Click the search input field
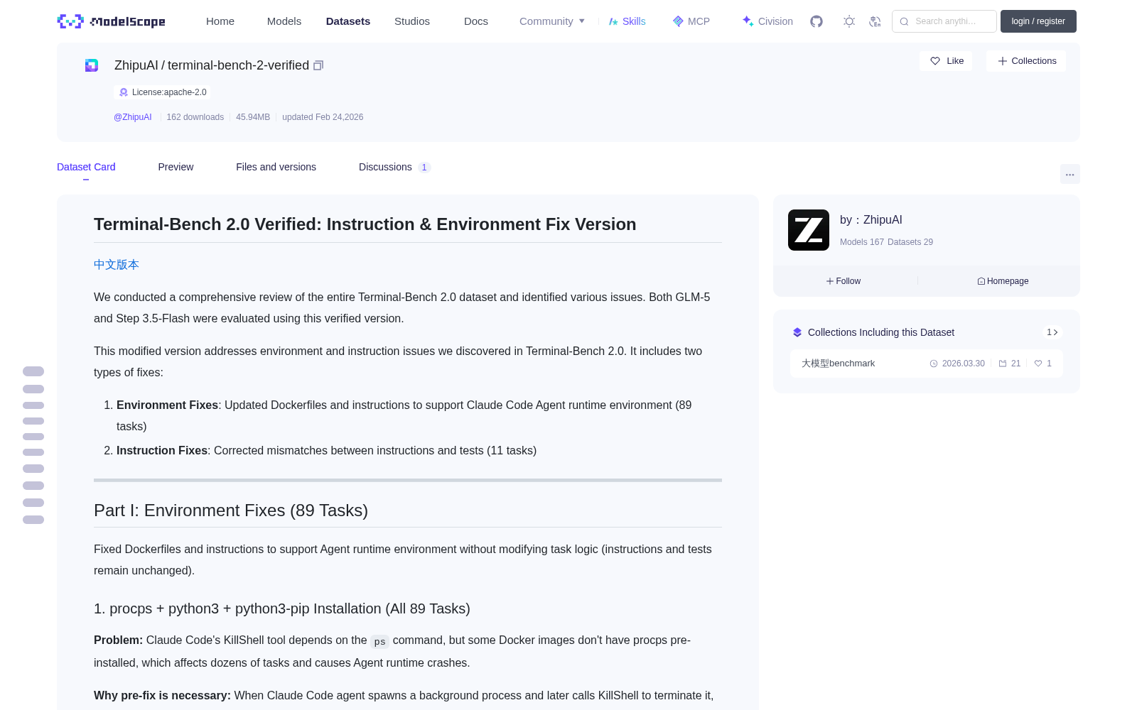This screenshot has width=1137, height=710. pos(944,21)
